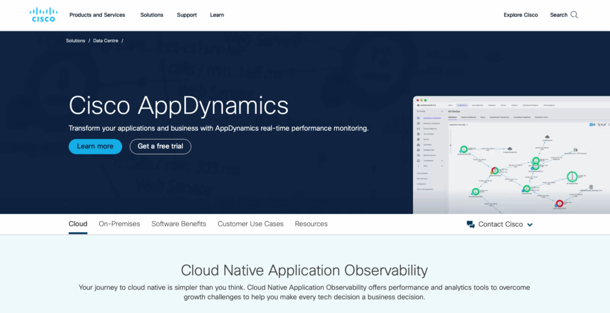This screenshot has height=313, width=610.
Task: Open the Explore Cisco menu
Action: click(x=521, y=15)
